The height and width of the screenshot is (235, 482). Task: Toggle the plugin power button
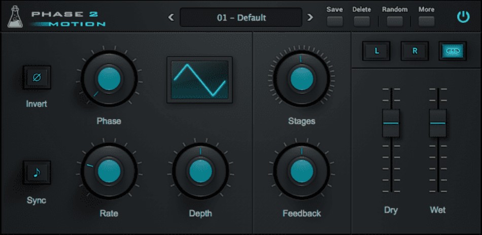(463, 17)
